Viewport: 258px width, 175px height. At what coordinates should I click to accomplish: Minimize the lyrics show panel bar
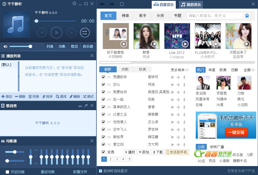(80, 106)
